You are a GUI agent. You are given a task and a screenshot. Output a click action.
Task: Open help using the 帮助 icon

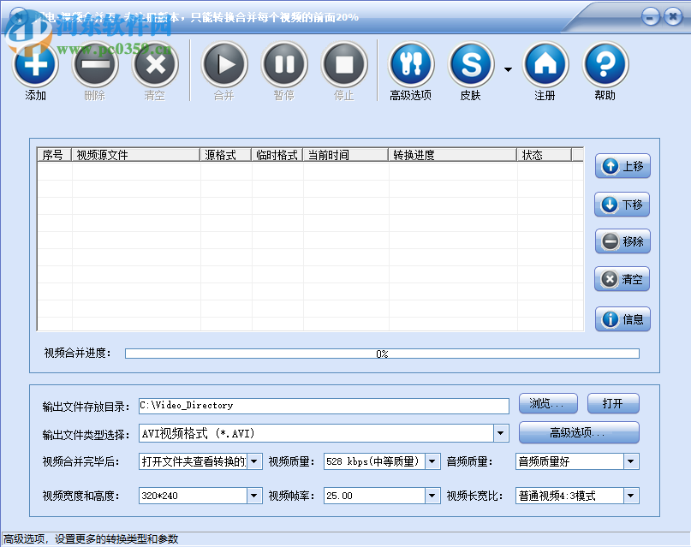(x=605, y=64)
